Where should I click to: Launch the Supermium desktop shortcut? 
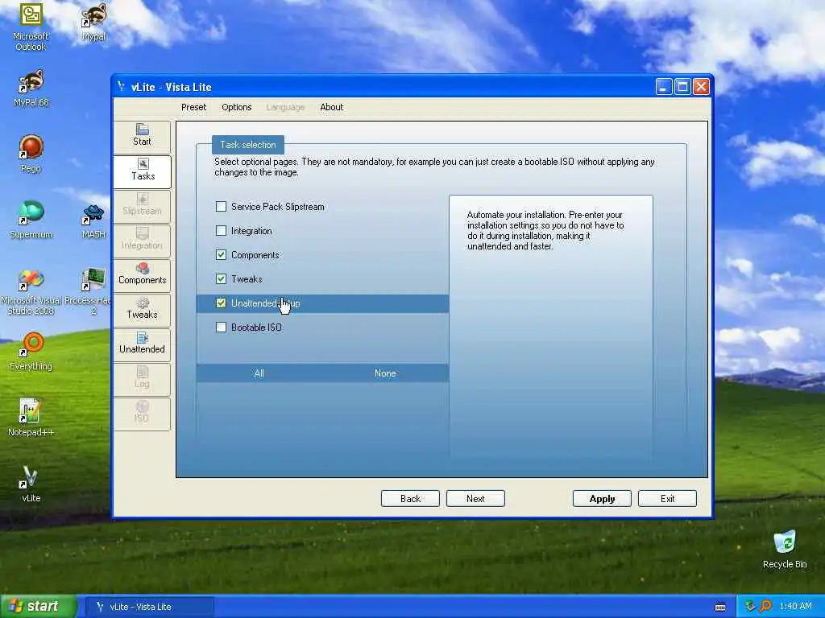click(x=31, y=220)
